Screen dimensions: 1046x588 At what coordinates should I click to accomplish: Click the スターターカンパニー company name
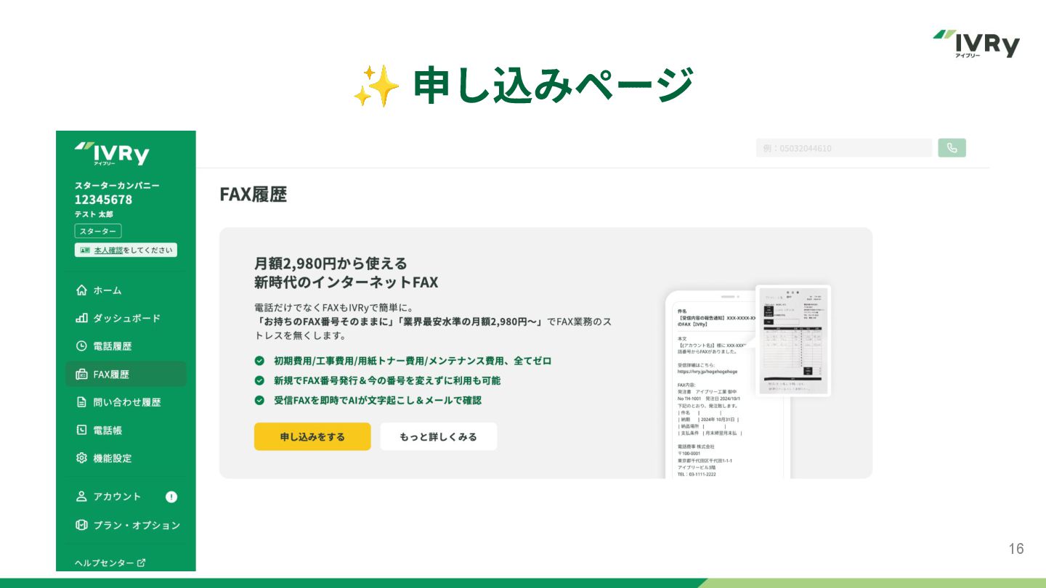[117, 185]
